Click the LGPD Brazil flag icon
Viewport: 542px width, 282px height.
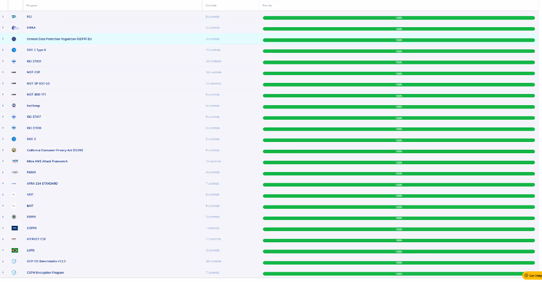[x=15, y=250]
